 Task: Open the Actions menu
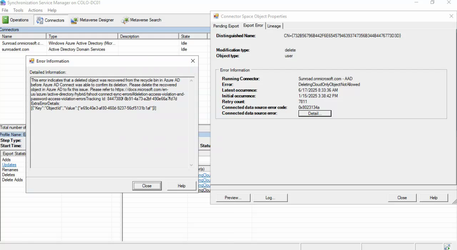[35, 10]
